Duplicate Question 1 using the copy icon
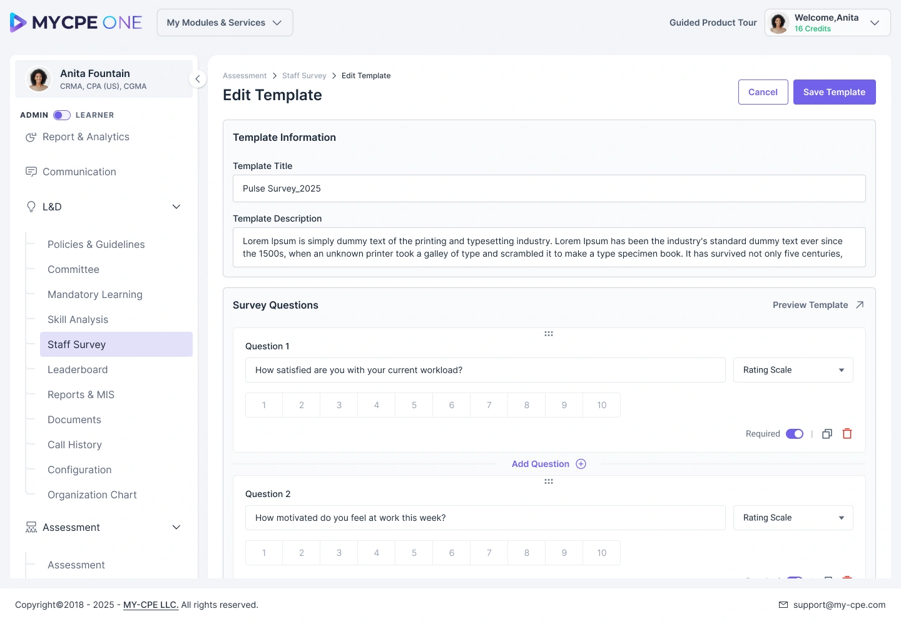Viewport: 901px width, 621px height. pos(827,434)
